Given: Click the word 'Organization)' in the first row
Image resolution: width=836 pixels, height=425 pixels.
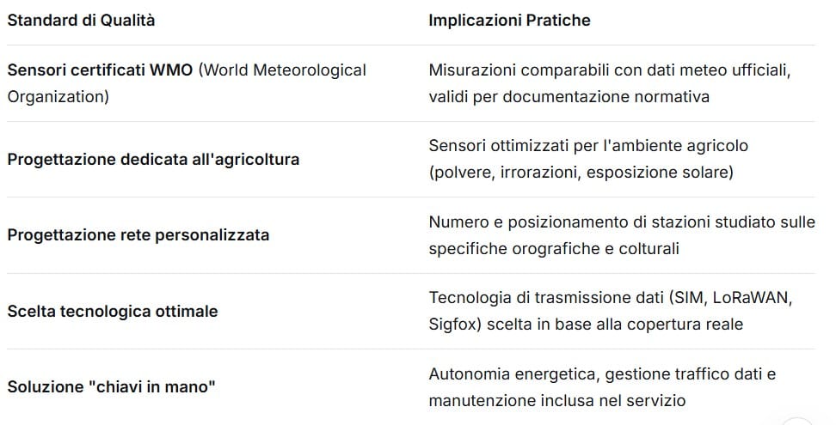Looking at the screenshot, I should point(58,97).
